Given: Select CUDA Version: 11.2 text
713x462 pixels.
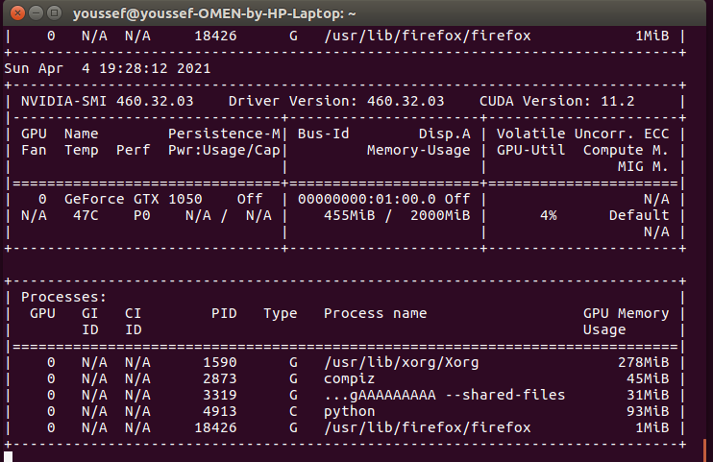Looking at the screenshot, I should click(557, 101).
